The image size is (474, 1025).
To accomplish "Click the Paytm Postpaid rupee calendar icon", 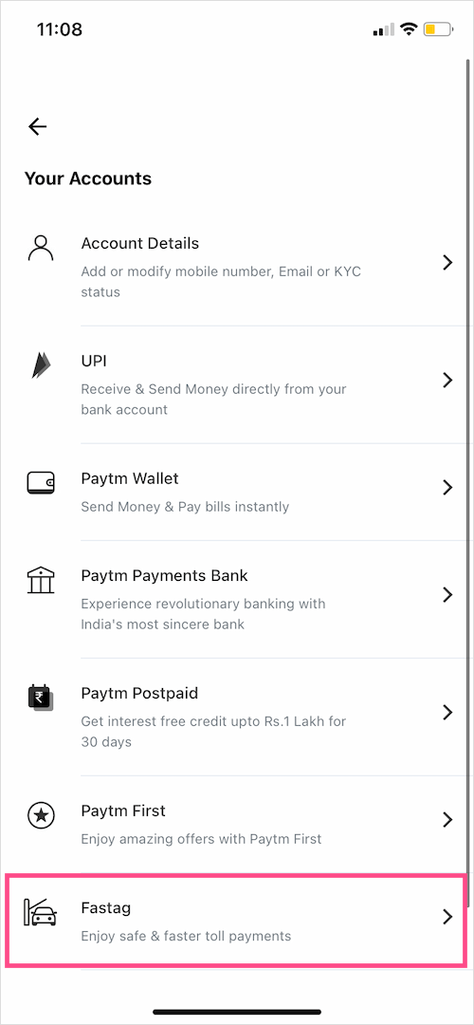I will 41,699.
